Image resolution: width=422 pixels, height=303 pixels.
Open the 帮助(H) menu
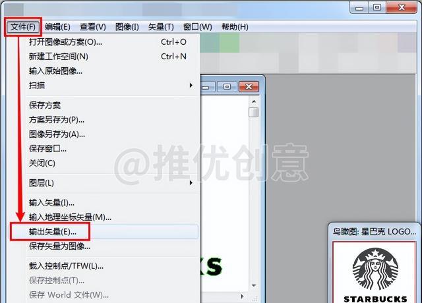click(235, 27)
